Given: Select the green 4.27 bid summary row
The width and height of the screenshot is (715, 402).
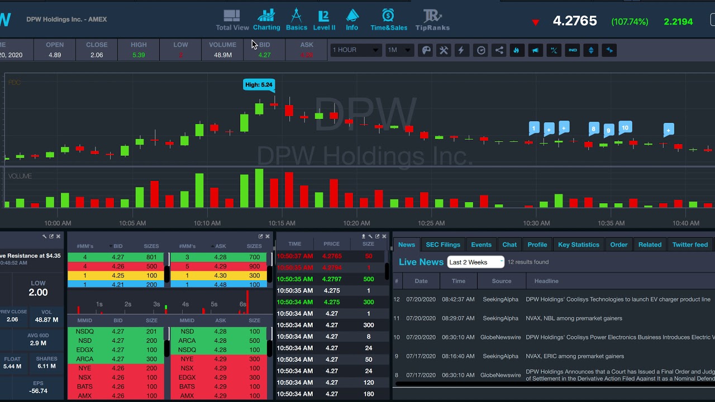Looking at the screenshot, I should click(116, 257).
